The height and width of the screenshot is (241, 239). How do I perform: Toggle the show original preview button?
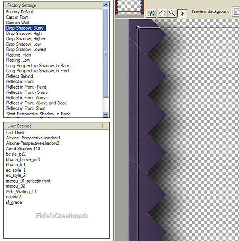(151, 13)
